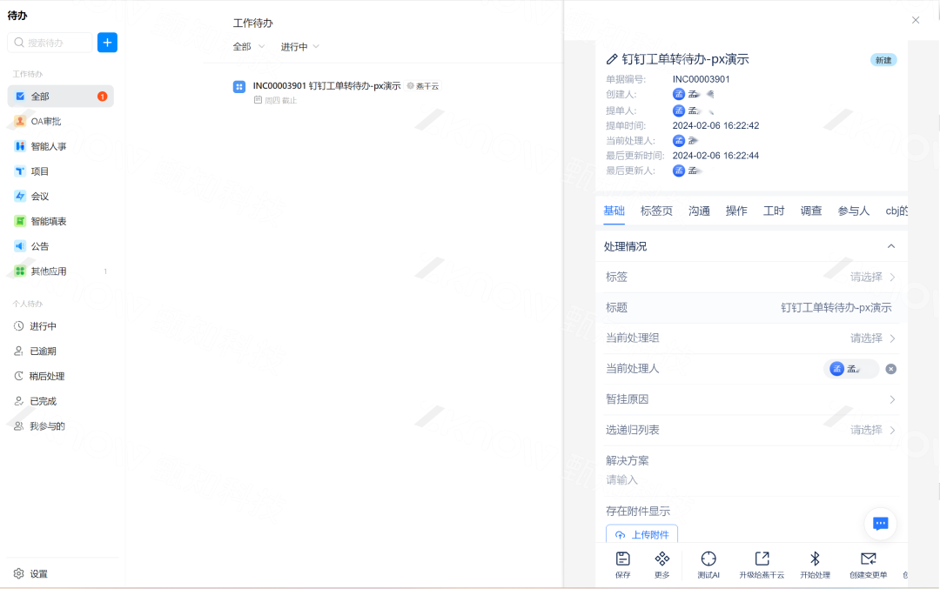
Task: Open 项目 category
Action: [61, 171]
